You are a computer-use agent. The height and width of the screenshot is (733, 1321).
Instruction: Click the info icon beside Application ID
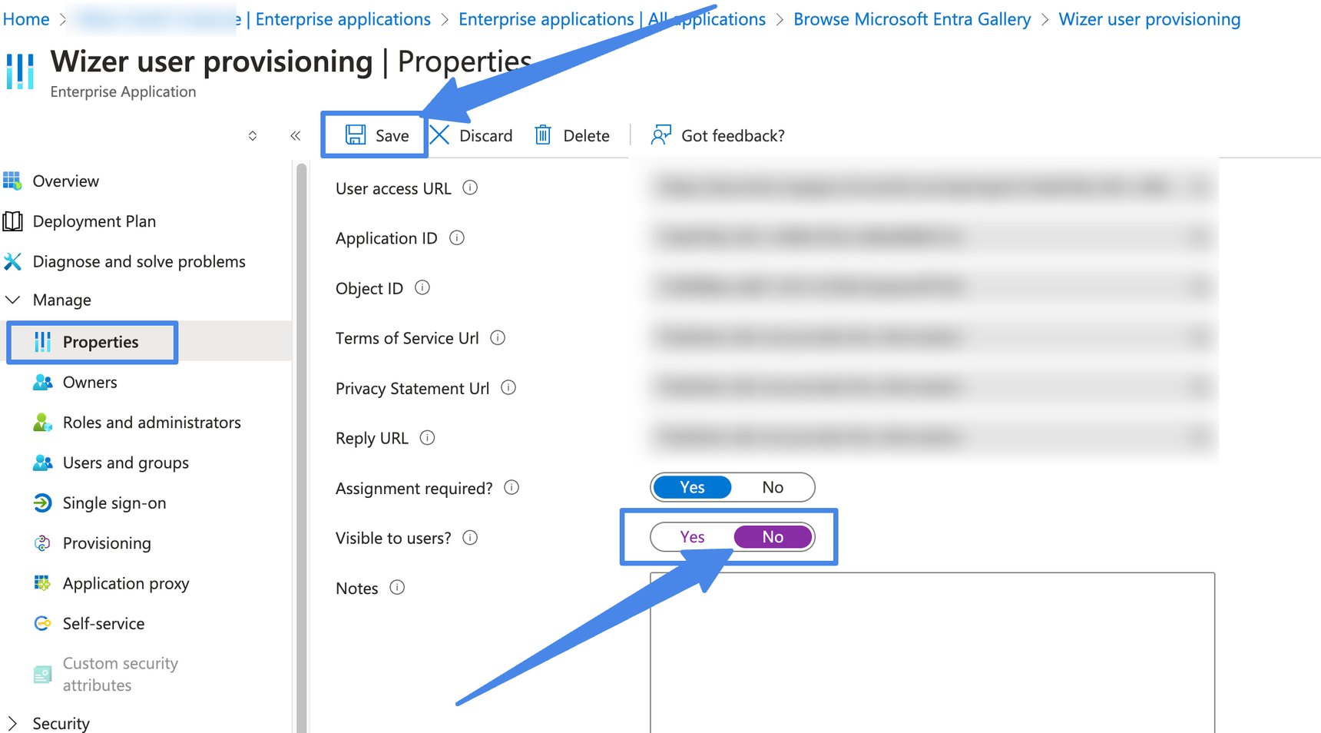456,238
